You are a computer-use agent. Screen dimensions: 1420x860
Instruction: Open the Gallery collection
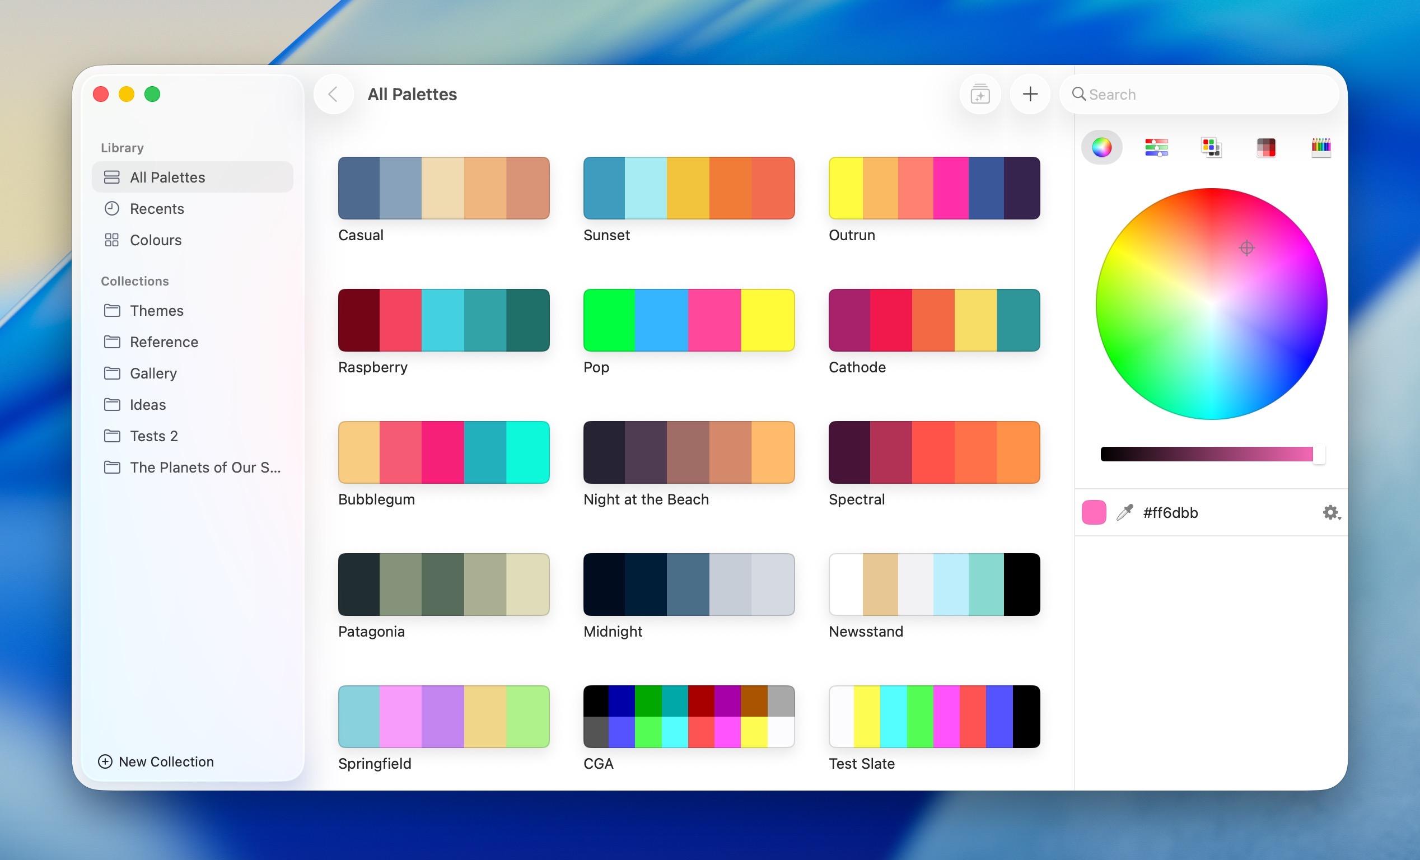point(193,373)
